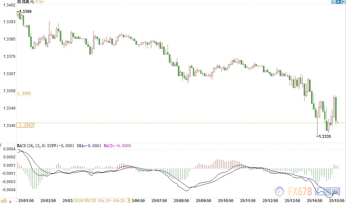Screen dimensions: 346x203
Task: Click the rightmost icon in the top-right corner
Action: [x=343, y=2]
